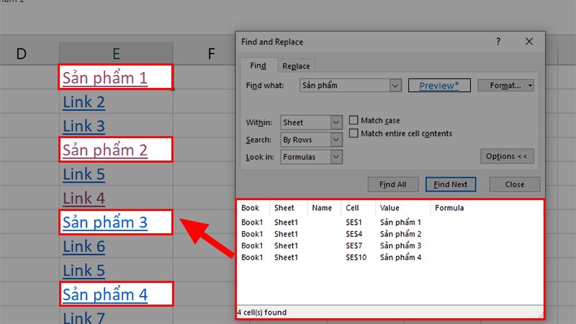This screenshot has height=324, width=576.
Task: Enable the Match case checkbox
Action: coord(354,121)
